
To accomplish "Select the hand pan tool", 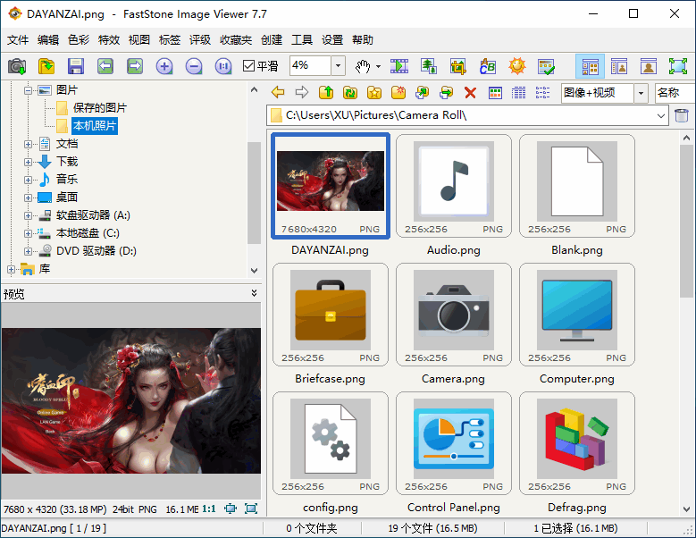I will coord(363,67).
